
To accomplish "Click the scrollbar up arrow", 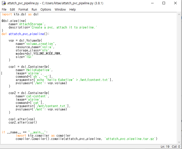I will [x=179, y=14].
